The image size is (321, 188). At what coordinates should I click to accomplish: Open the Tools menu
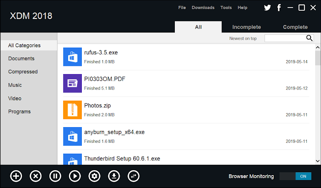tap(226, 7)
